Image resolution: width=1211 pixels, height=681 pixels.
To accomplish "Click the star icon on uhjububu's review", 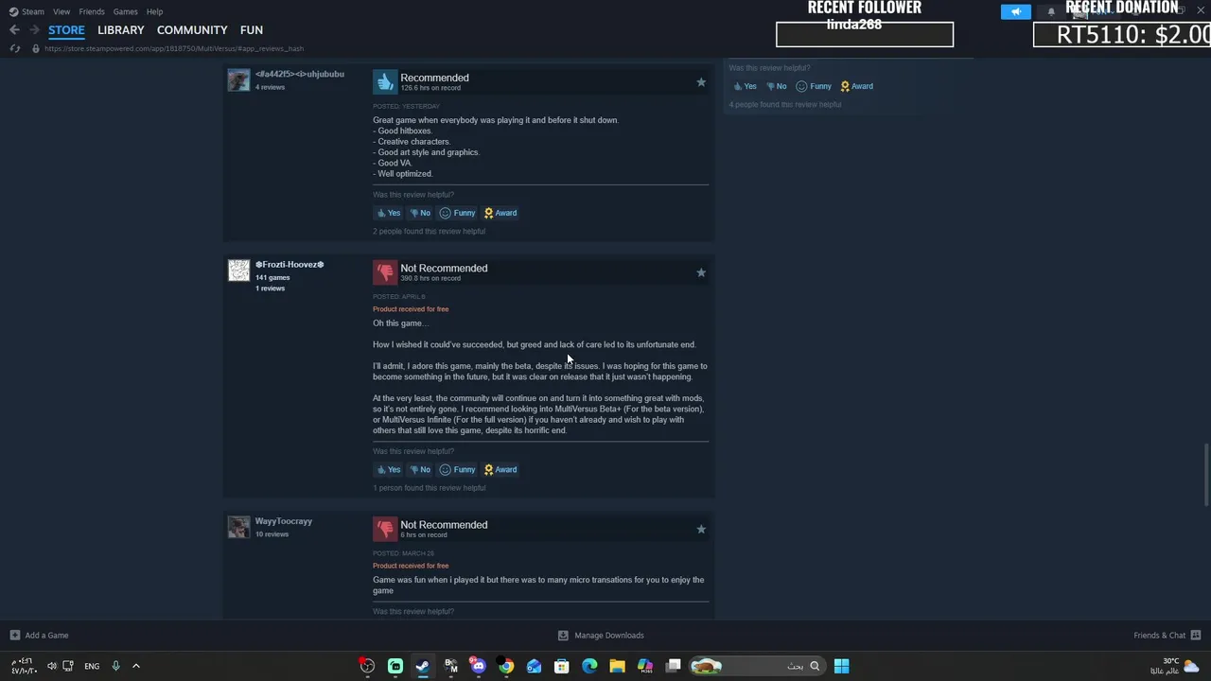I will 701,82.
